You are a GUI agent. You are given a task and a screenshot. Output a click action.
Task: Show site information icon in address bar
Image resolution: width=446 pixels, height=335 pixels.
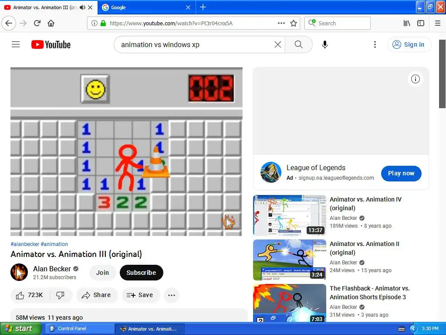(95, 23)
